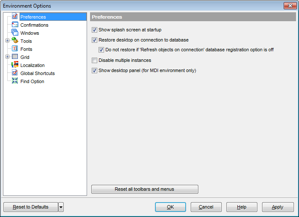This screenshot has height=217, width=299.
Task: Click the Fonts tree icon
Action: point(15,49)
